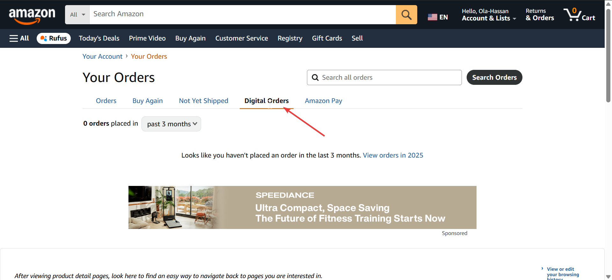Click the US flag language icon

(433, 17)
